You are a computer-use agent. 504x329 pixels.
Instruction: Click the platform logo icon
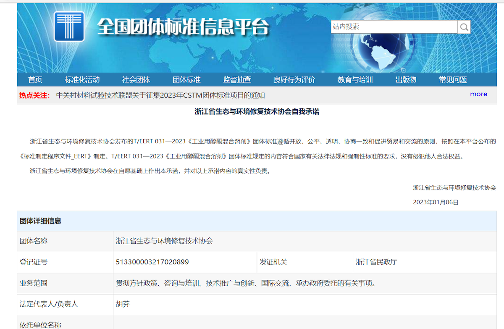pyautogui.click(x=69, y=26)
